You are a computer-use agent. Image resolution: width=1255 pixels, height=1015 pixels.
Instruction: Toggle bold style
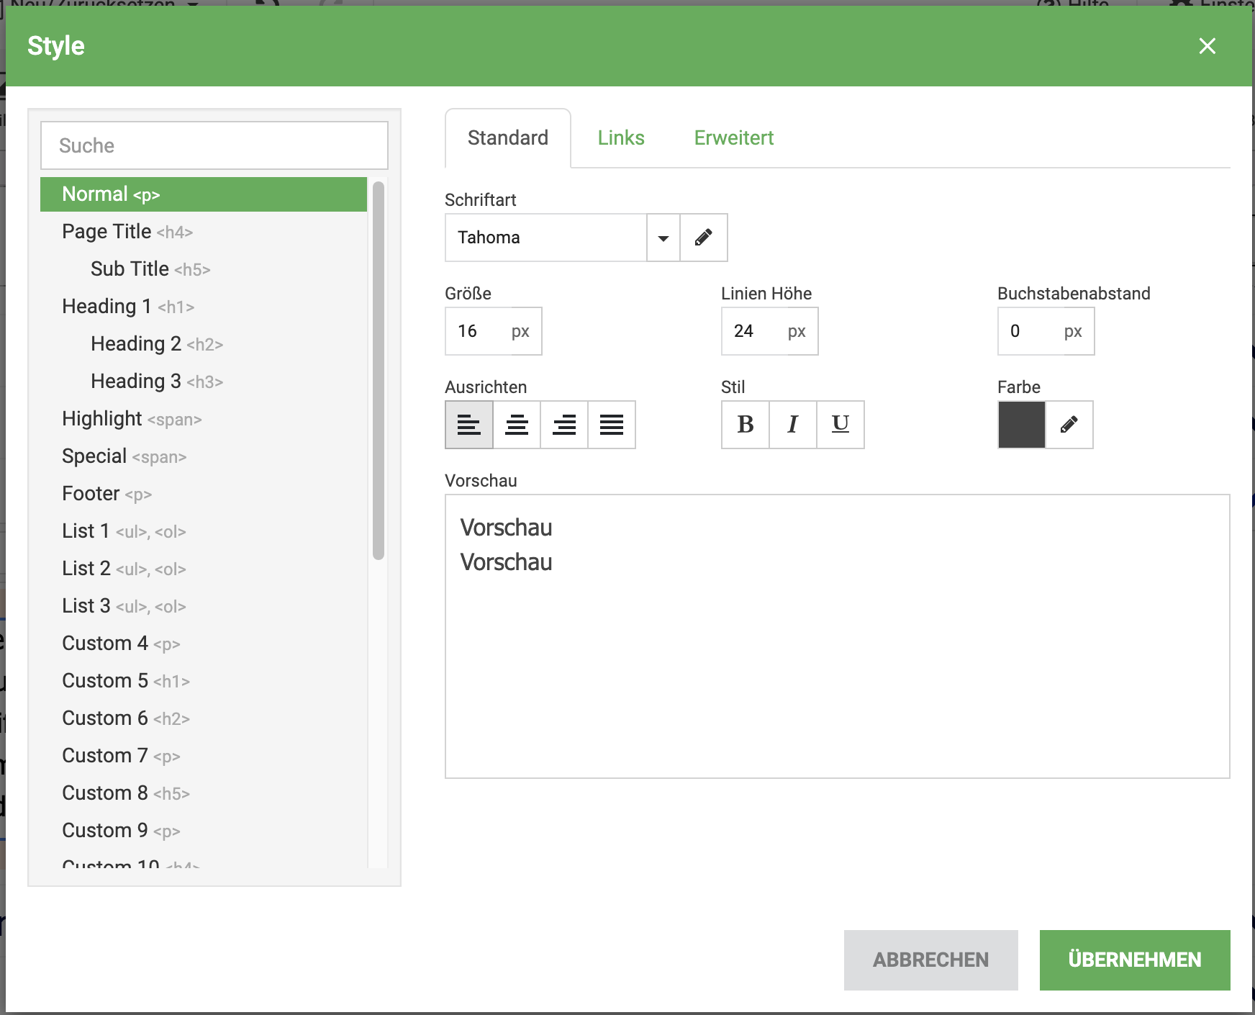point(746,425)
